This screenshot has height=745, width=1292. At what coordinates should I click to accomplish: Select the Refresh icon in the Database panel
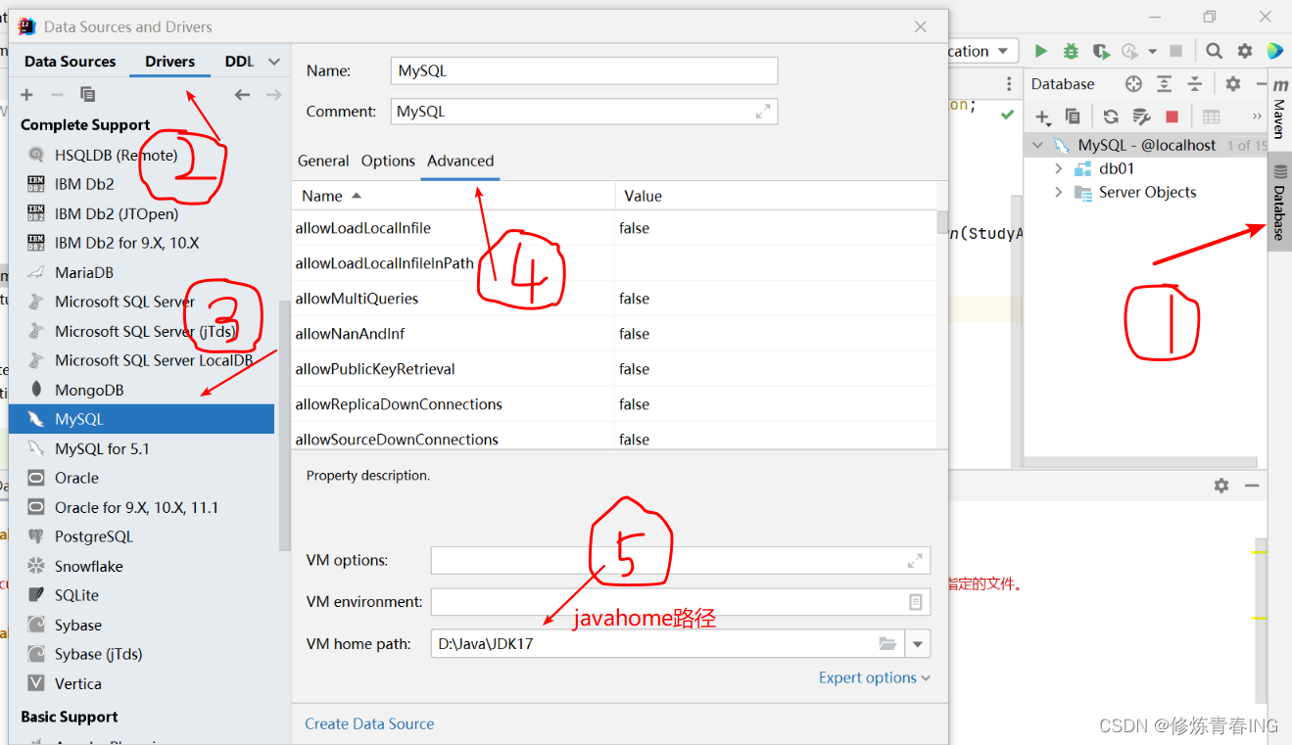[x=1112, y=116]
